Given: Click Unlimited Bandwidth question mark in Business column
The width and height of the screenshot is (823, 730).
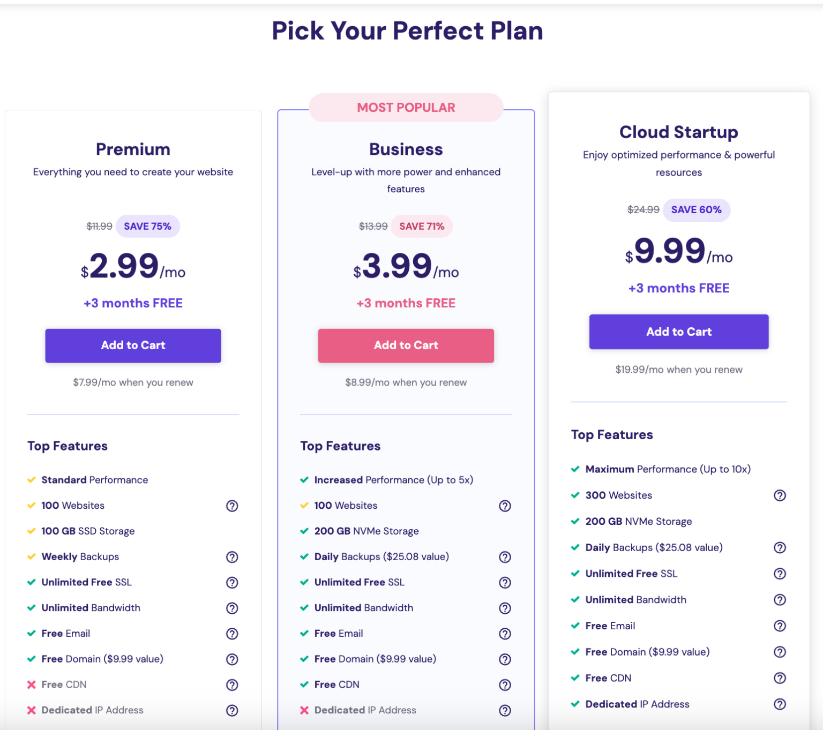Looking at the screenshot, I should point(505,608).
